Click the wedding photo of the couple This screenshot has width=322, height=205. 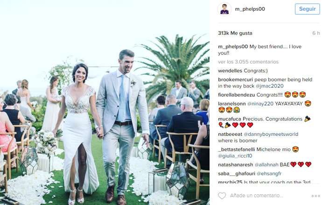tap(105, 103)
